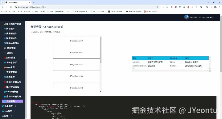Expand the 工具函数 menu group
This screenshot has width=222, height=119.
9,106
